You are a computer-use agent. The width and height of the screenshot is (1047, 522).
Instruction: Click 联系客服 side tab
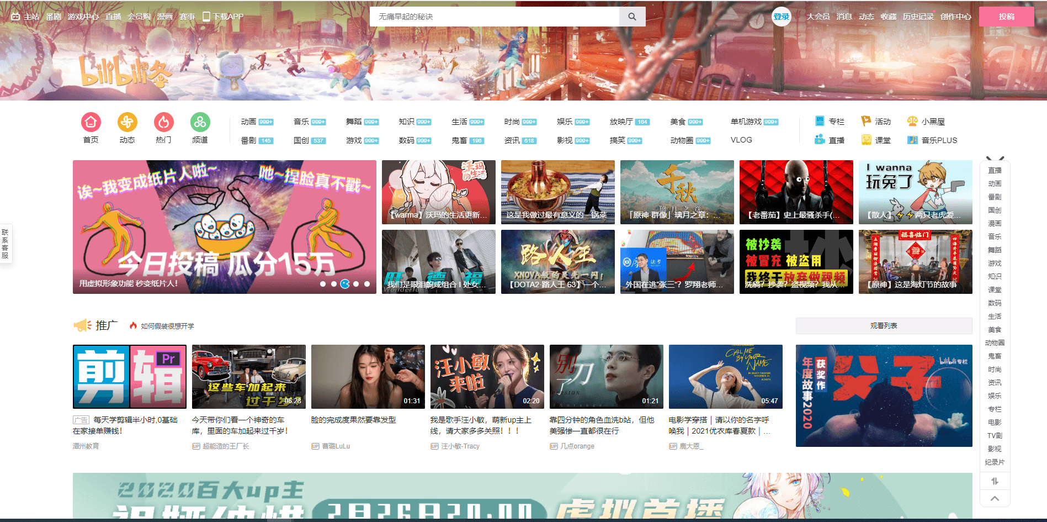pyautogui.click(x=5, y=244)
